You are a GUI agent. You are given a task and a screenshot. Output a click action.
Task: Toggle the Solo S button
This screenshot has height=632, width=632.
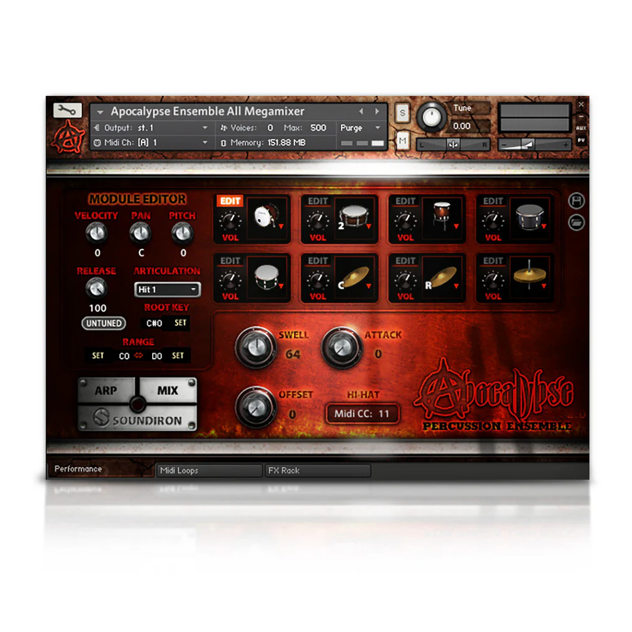[402, 113]
